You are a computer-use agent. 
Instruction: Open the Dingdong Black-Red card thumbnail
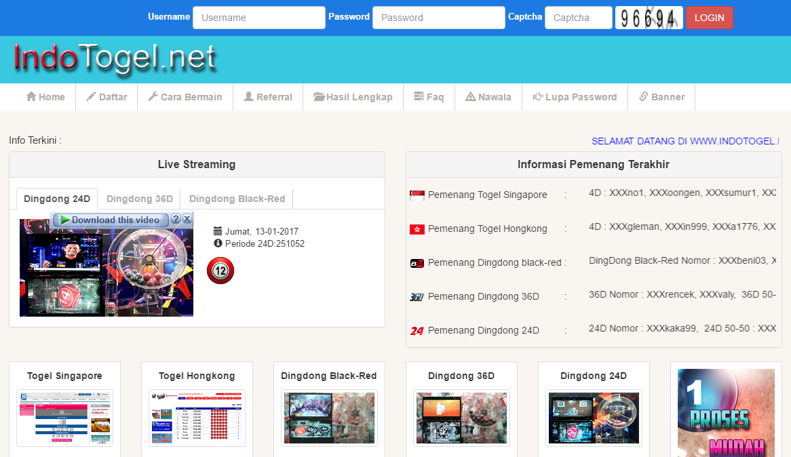tap(329, 418)
